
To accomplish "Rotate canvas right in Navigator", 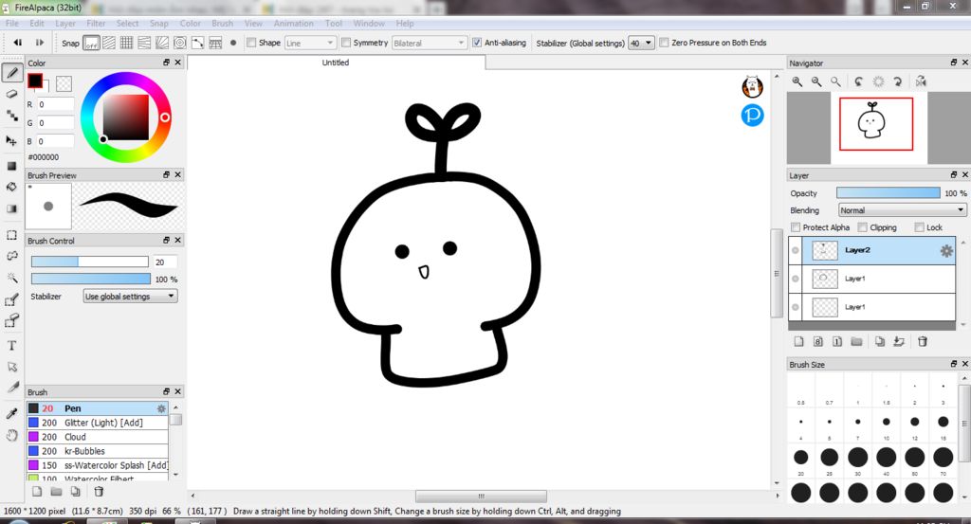I will coord(897,81).
